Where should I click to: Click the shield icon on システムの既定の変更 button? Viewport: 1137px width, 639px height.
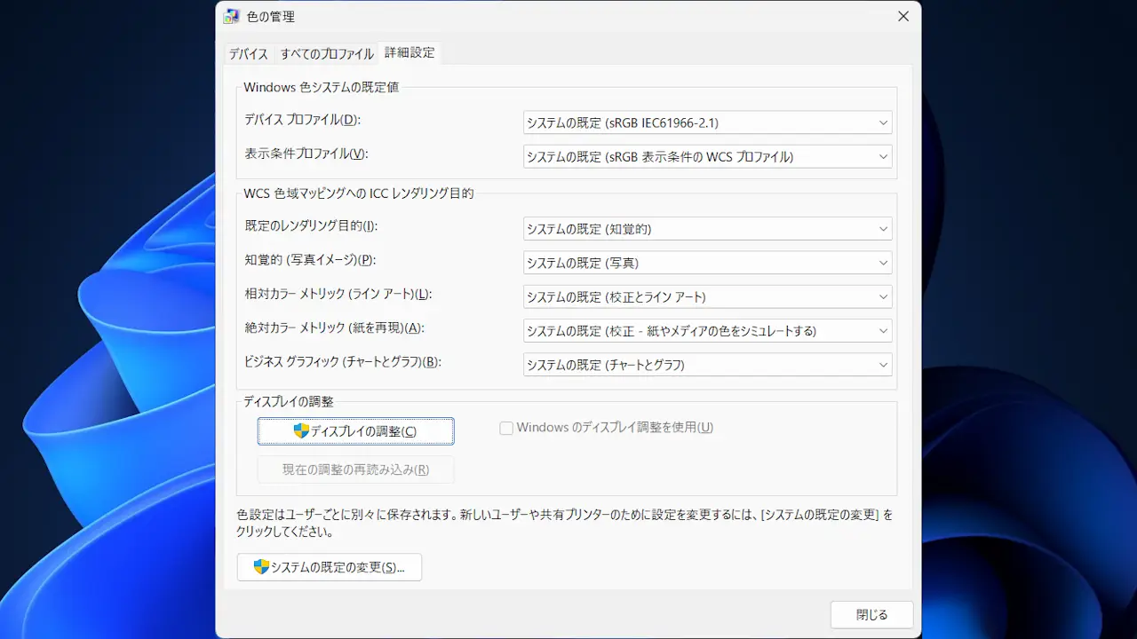pyautogui.click(x=261, y=567)
